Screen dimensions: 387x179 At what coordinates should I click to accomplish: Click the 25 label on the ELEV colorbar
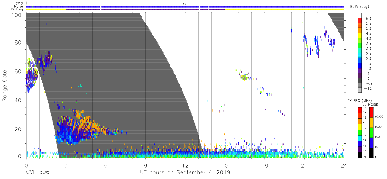[368, 54]
